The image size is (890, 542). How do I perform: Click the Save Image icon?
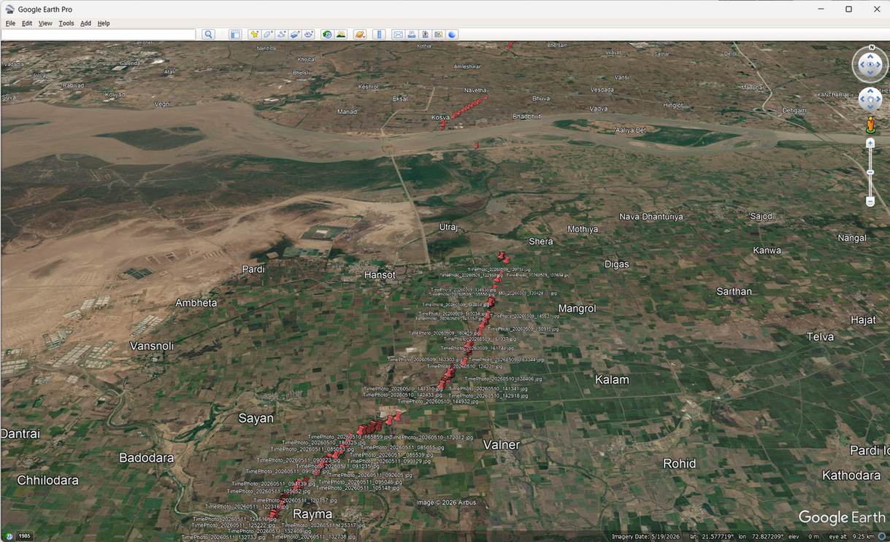click(425, 34)
